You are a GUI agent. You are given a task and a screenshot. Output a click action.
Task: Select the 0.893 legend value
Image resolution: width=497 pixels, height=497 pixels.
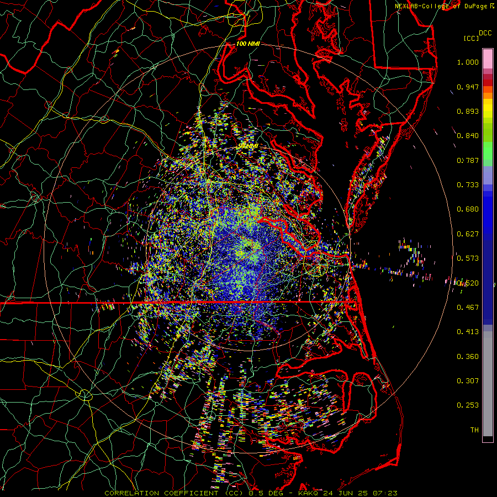(468, 111)
